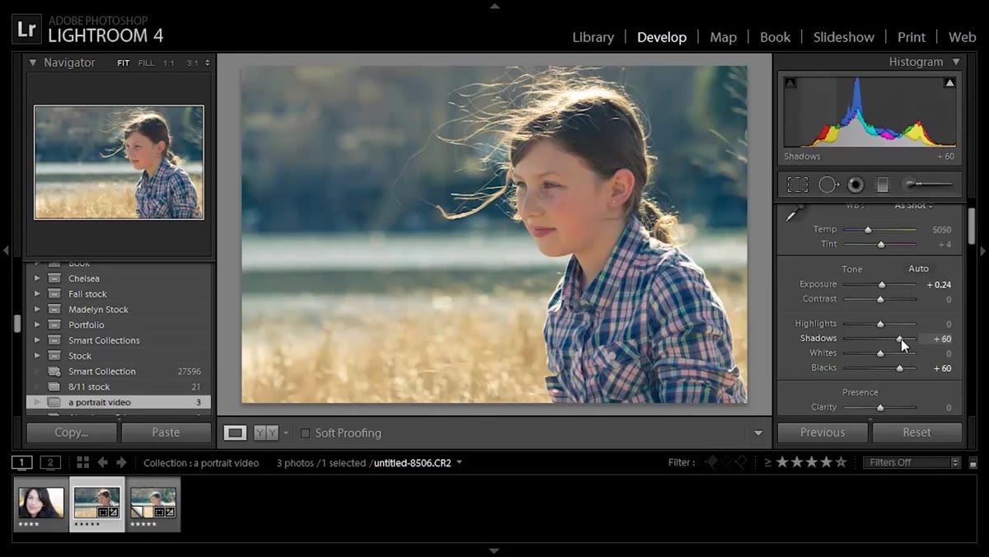Show main window display 1

pos(22,462)
